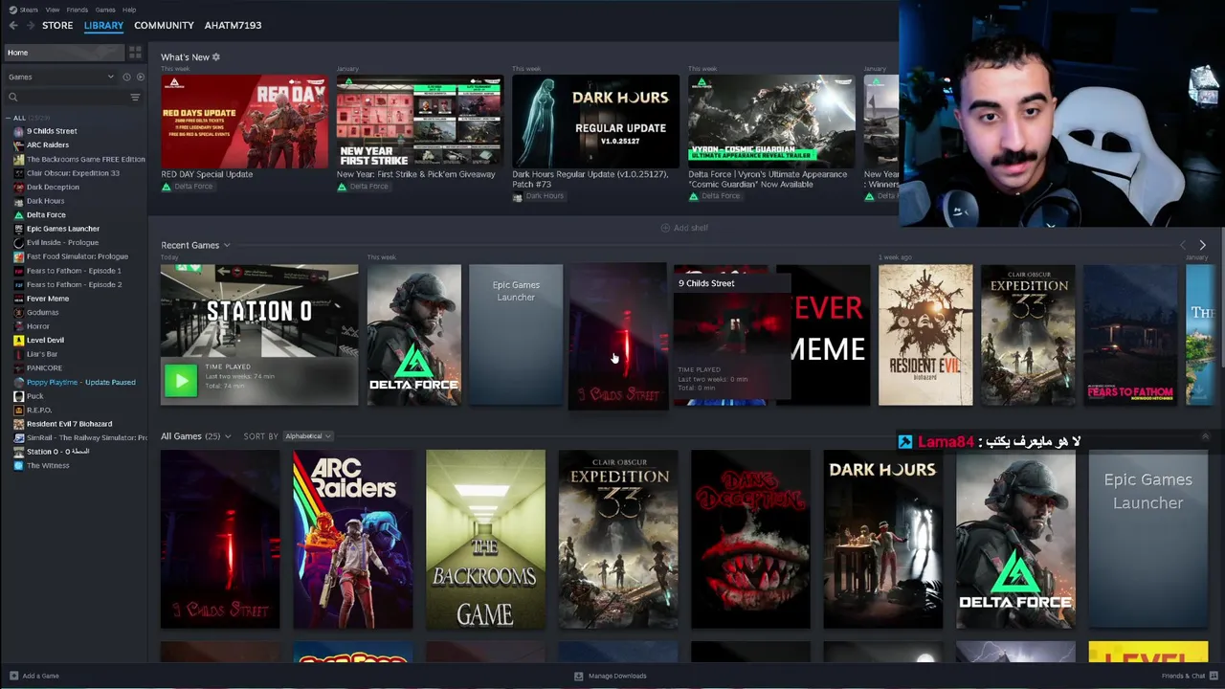Go back using the left arrow icon
1225x689 pixels.
pos(13,26)
